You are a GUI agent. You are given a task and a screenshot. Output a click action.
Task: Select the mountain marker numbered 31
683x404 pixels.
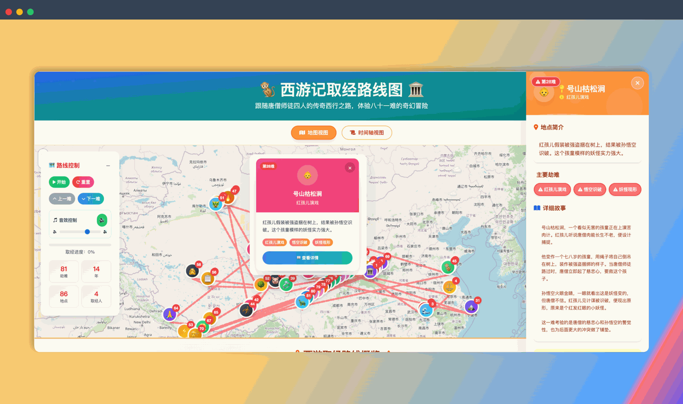click(471, 307)
